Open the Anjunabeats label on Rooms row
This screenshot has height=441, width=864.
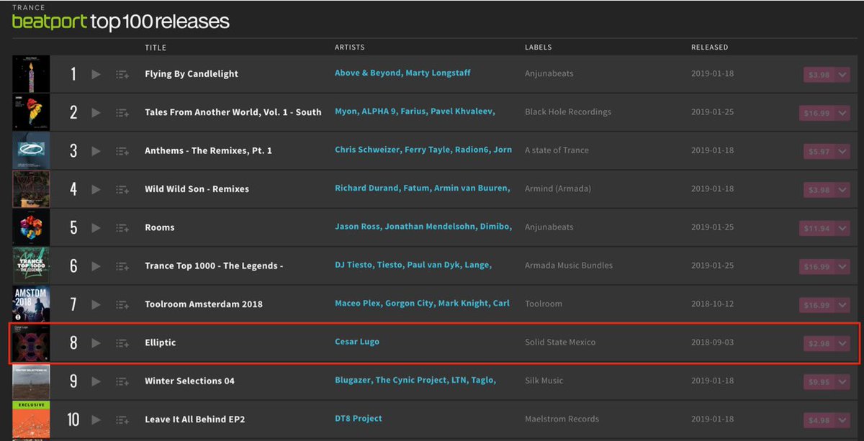(x=549, y=227)
